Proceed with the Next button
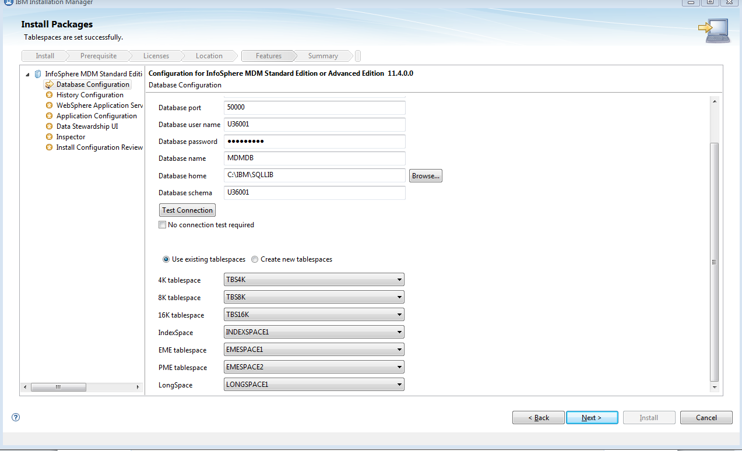The image size is (742, 451). coord(592,418)
